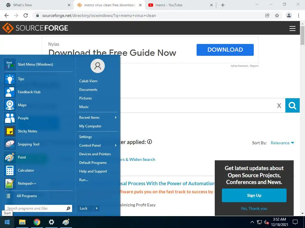Open Snipping Tool
The width and height of the screenshot is (305, 228).
pos(38,144)
